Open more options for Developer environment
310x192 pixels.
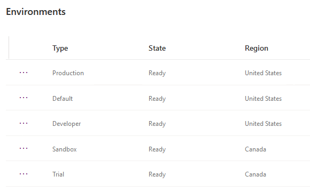pyautogui.click(x=24, y=124)
